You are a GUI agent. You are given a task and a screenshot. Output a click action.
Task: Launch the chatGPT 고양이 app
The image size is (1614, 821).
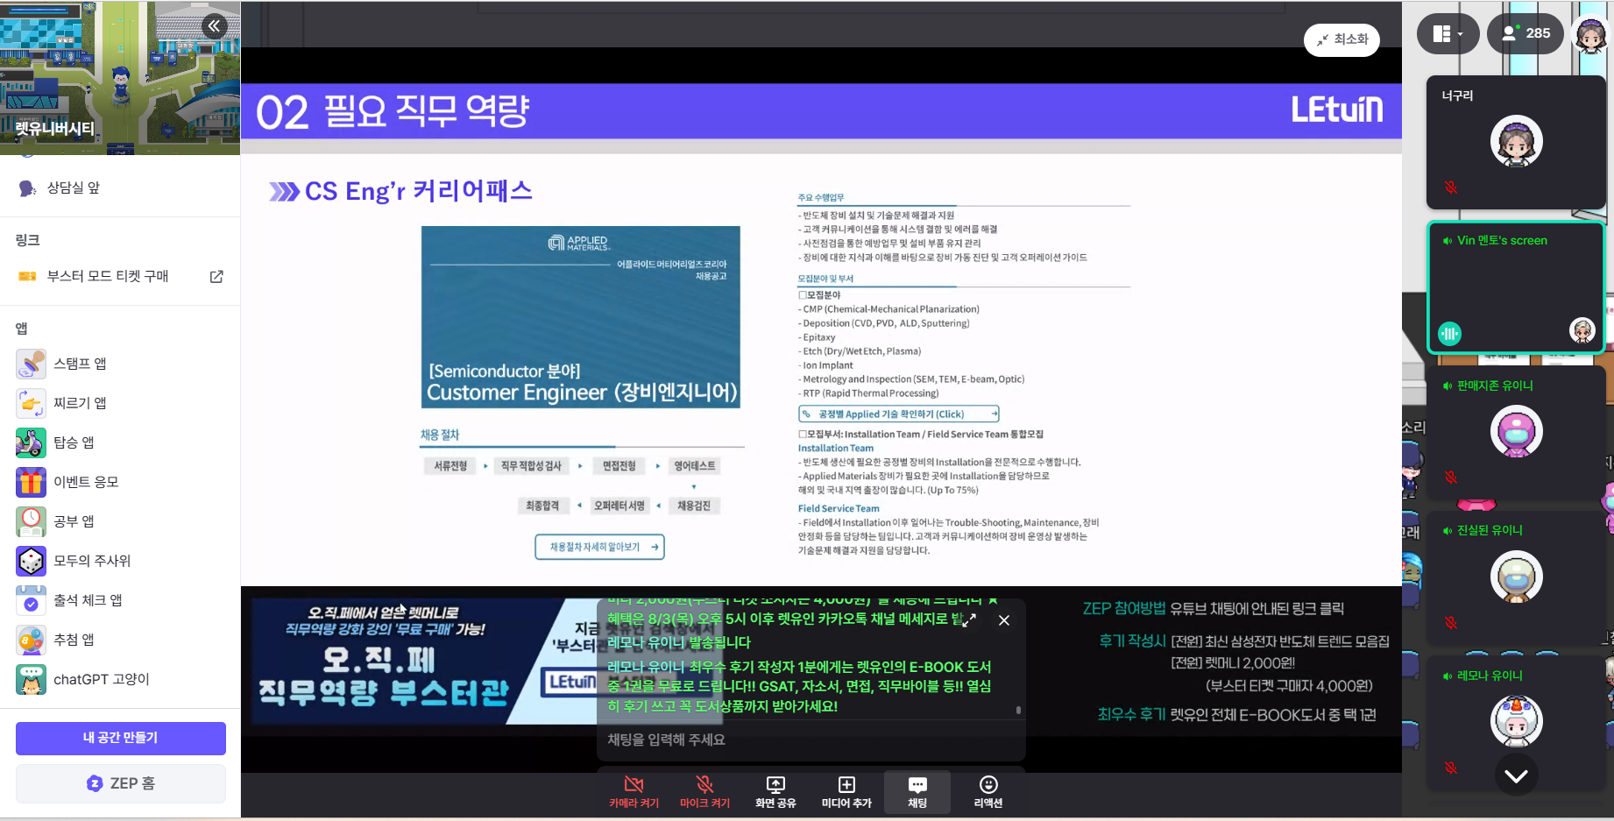click(31, 679)
